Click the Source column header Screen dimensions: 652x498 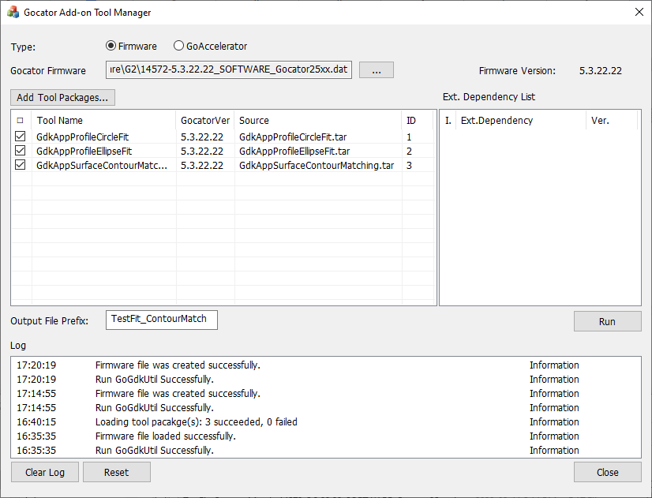click(318, 121)
